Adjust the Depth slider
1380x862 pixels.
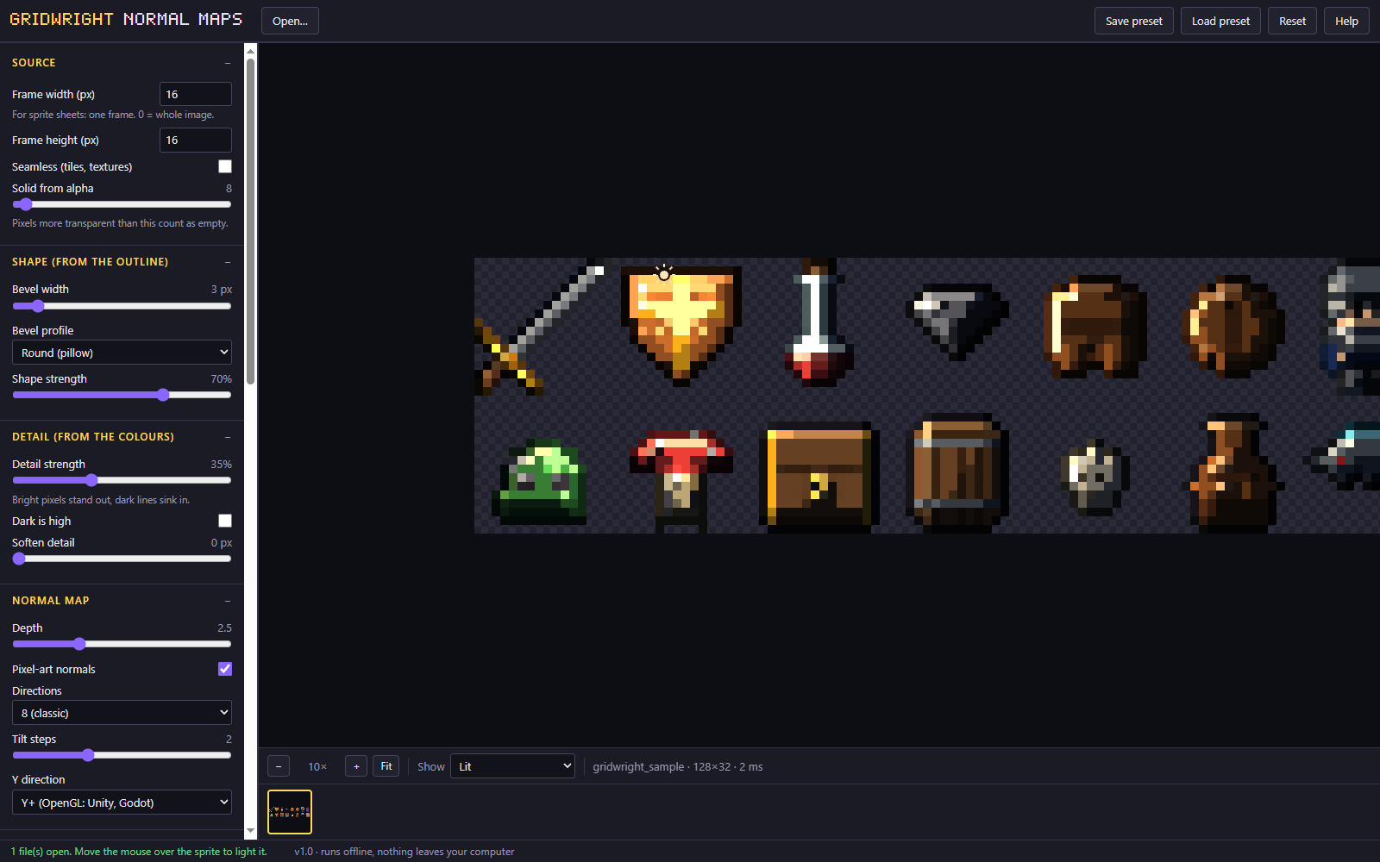(122, 644)
